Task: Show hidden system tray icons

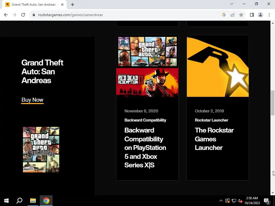Action: [221, 201]
